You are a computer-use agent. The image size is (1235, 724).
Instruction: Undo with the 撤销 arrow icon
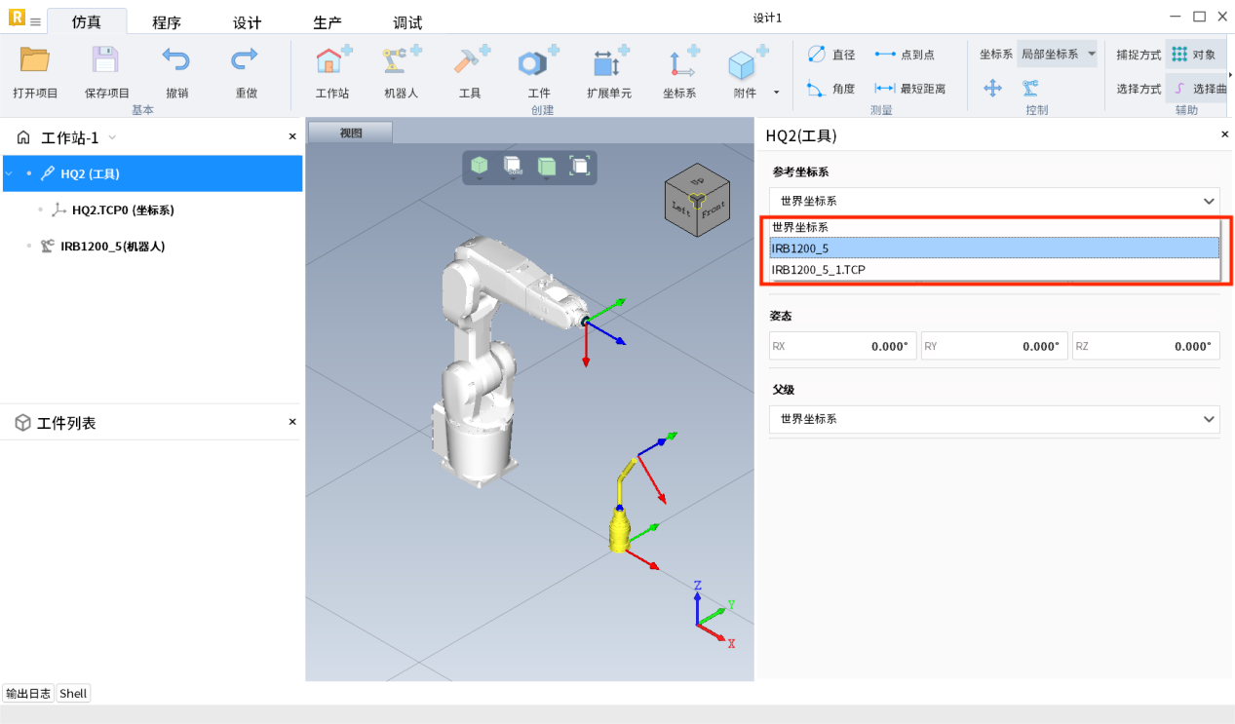click(176, 61)
